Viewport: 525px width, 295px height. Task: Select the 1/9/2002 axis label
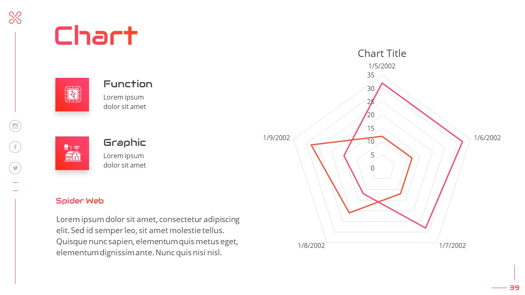276,138
